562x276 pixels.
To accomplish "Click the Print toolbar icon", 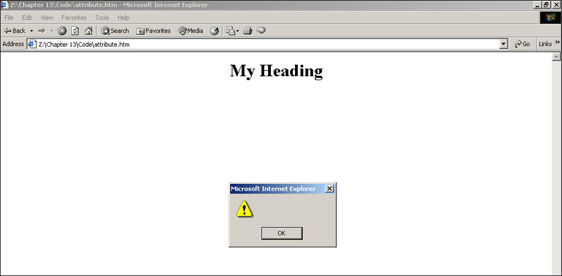I will click(247, 31).
